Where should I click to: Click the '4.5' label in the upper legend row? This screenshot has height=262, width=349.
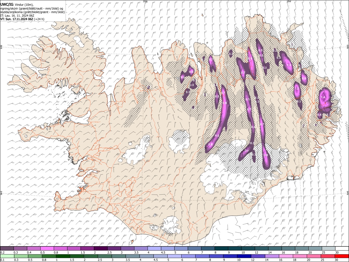click(x=163, y=252)
